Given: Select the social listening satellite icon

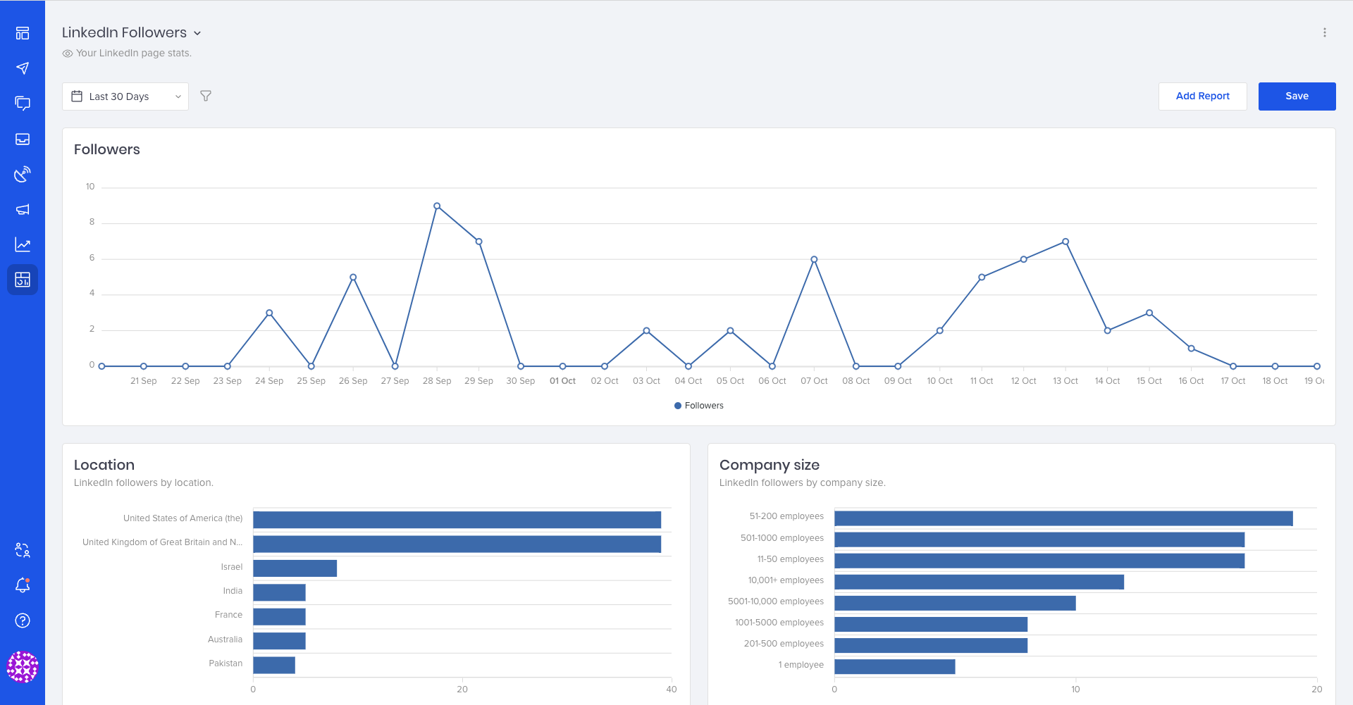Looking at the screenshot, I should (x=23, y=174).
